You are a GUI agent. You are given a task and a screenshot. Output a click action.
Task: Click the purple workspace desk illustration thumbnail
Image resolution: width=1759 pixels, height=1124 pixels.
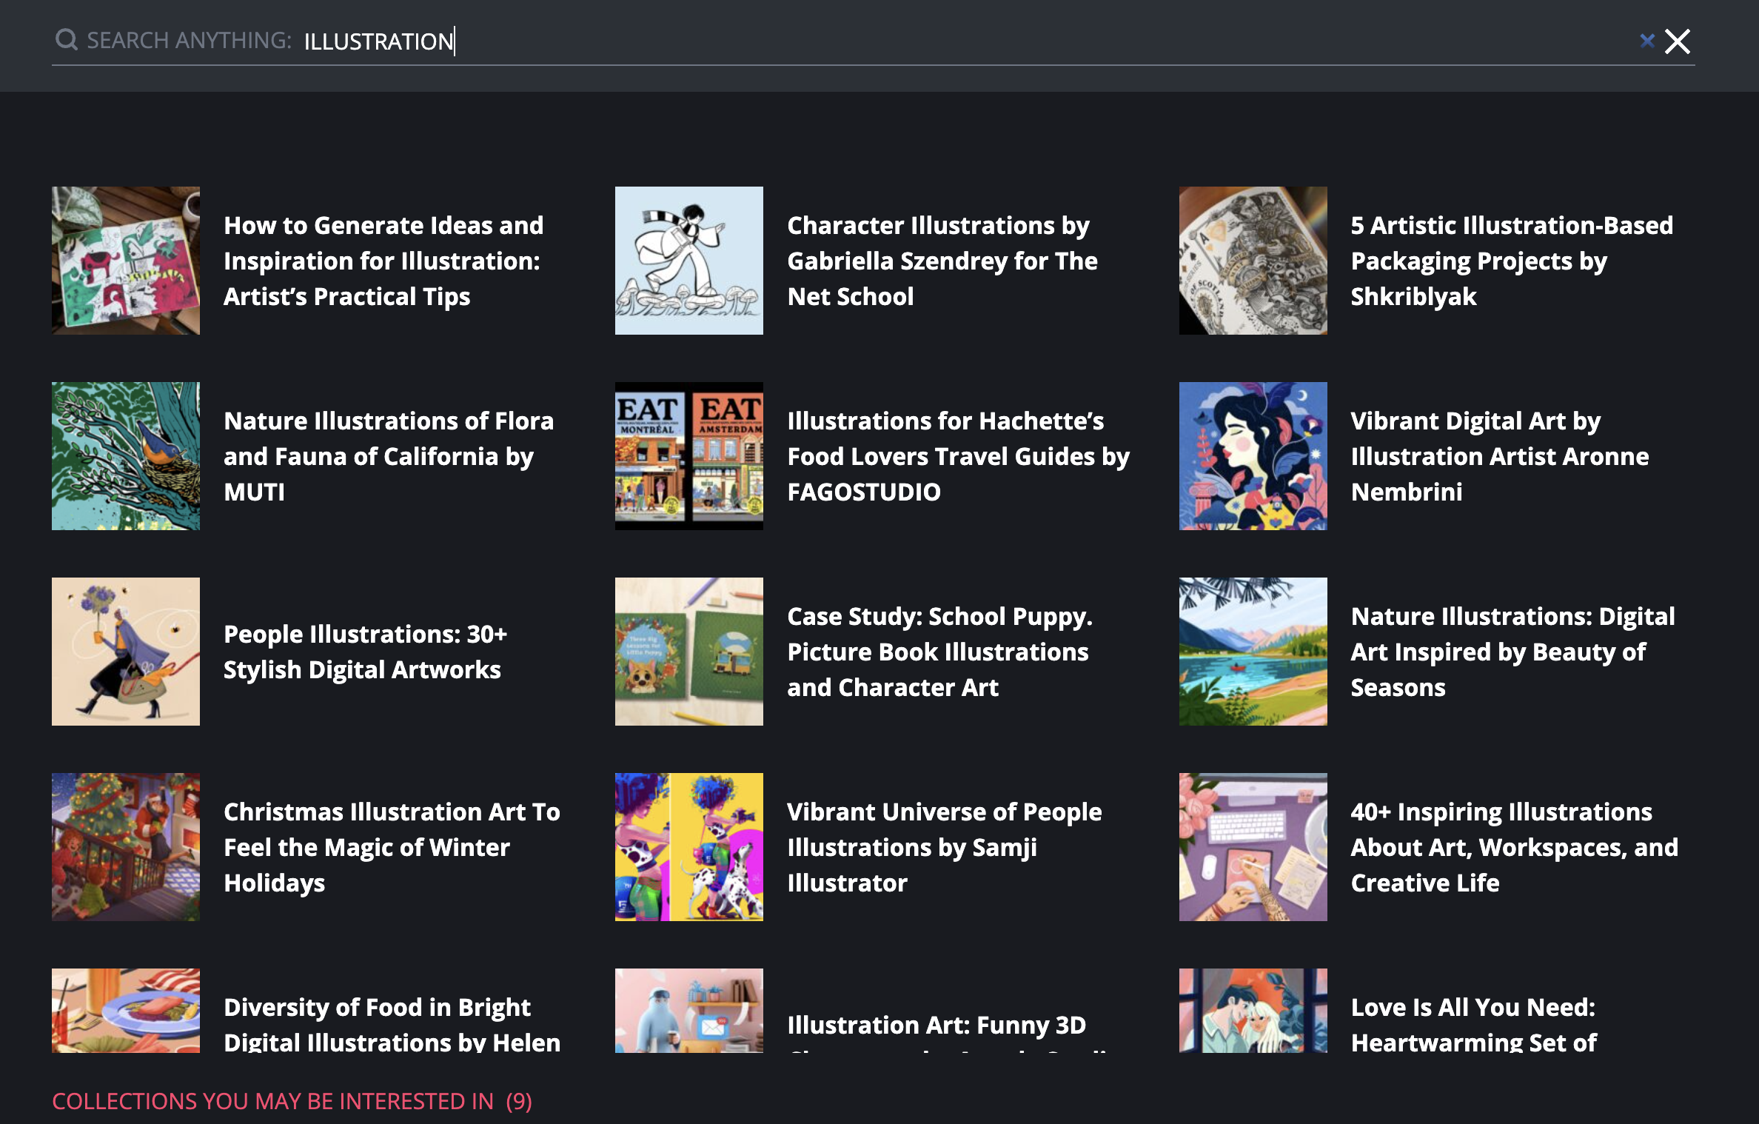(x=1253, y=847)
